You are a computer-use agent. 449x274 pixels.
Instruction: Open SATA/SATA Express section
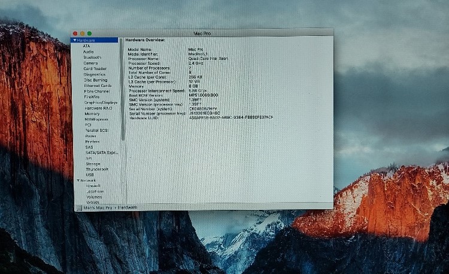click(x=102, y=153)
